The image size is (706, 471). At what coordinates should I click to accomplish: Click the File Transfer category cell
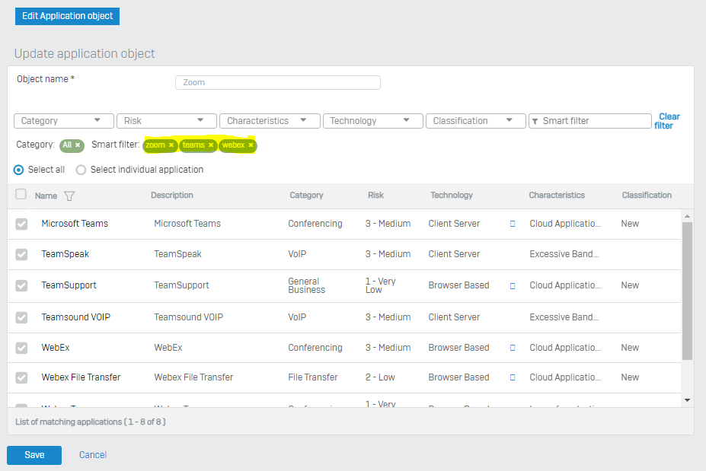tap(313, 377)
